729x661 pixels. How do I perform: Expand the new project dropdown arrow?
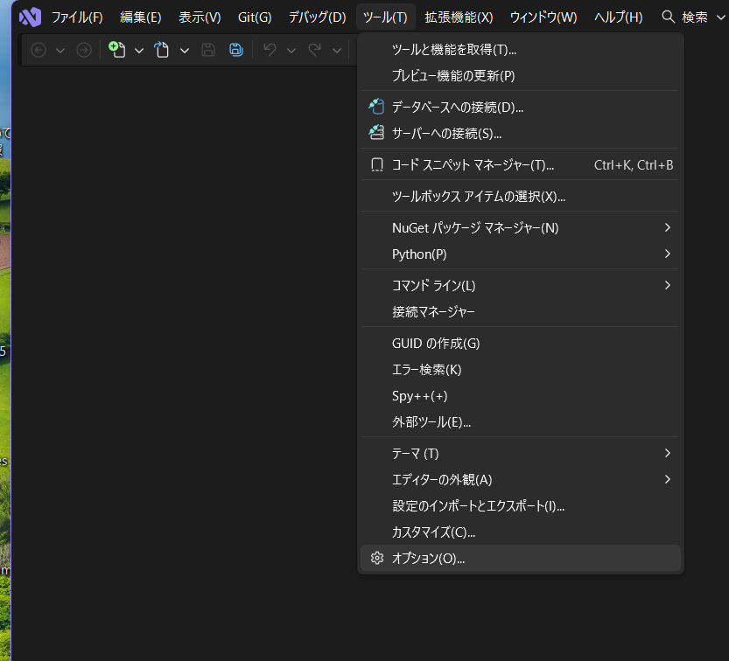(x=139, y=50)
